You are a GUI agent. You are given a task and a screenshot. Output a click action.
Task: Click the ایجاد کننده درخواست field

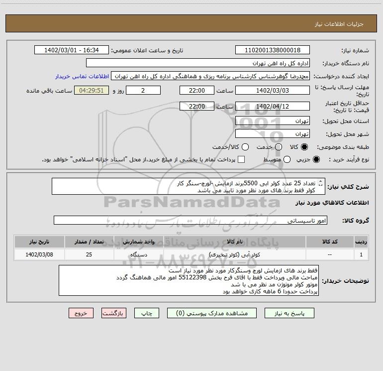tap(210, 76)
